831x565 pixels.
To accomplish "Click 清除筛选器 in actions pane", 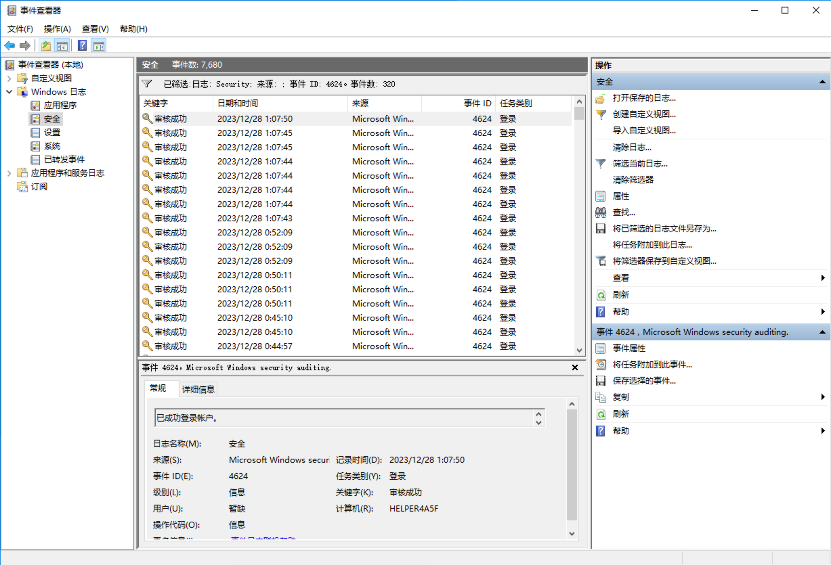I will pos(633,180).
